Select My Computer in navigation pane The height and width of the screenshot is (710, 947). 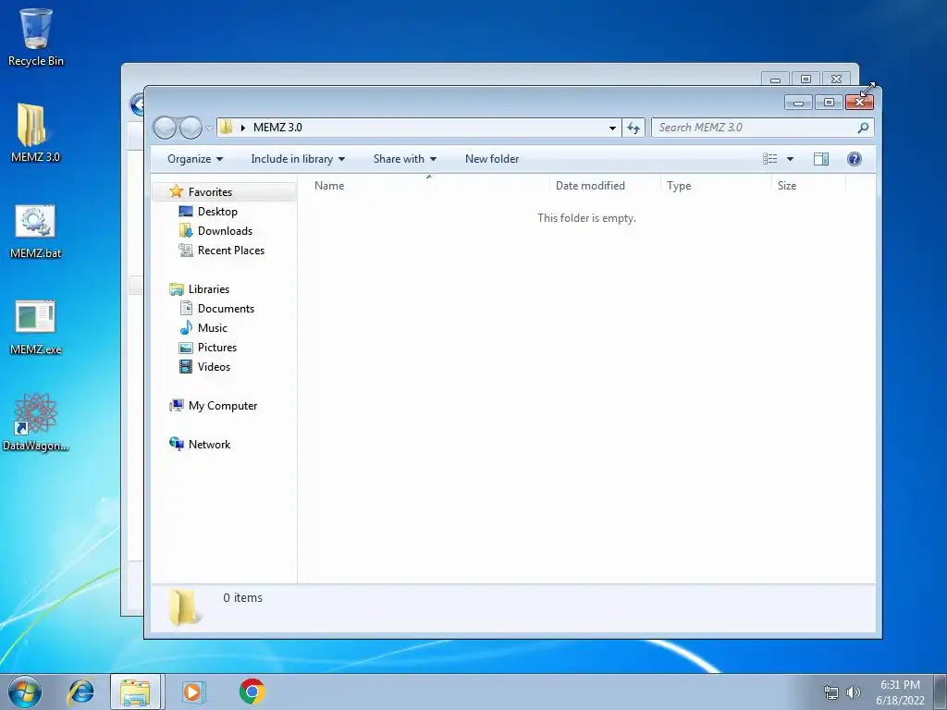point(214,406)
